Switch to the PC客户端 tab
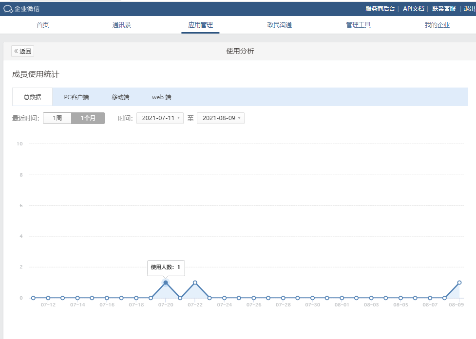This screenshot has width=476, height=339. 76,97
